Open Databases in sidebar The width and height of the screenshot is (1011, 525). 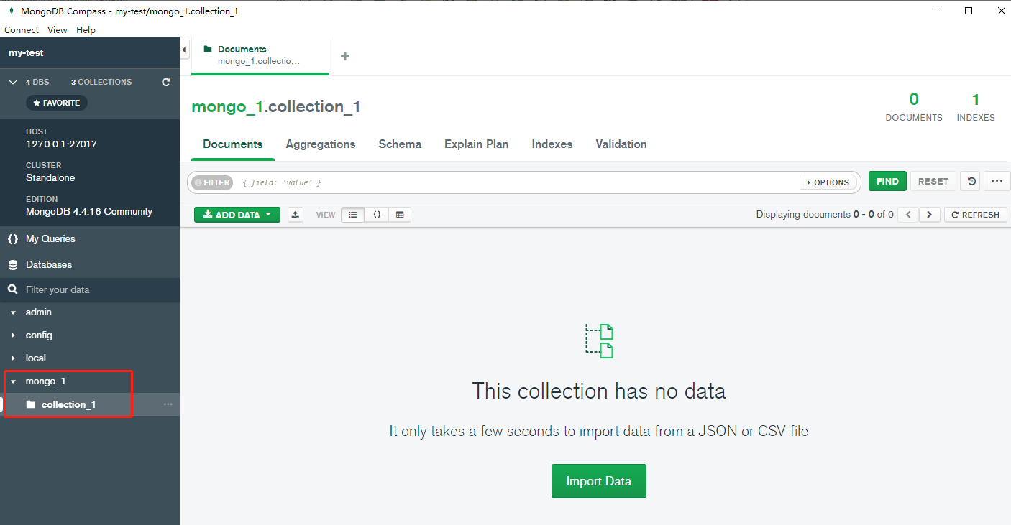[x=90, y=264]
